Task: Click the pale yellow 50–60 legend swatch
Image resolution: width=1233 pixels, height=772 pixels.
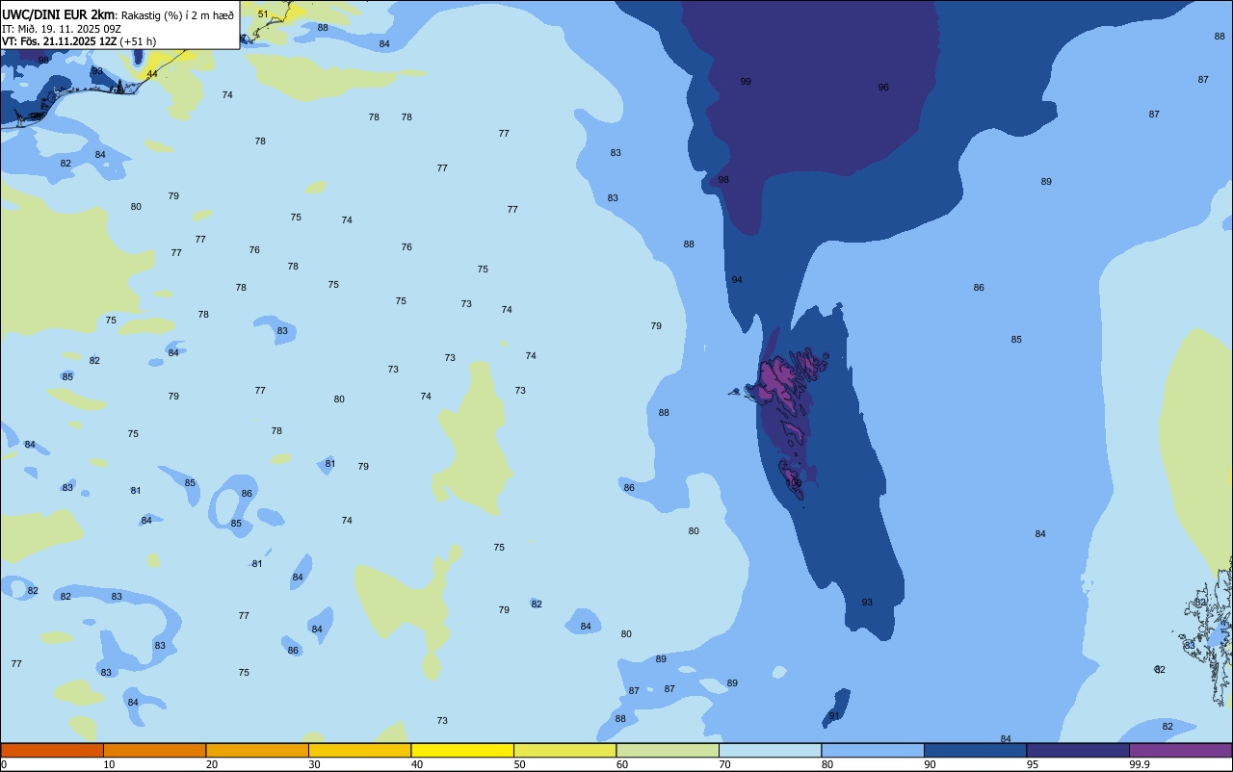Action: coord(564,750)
